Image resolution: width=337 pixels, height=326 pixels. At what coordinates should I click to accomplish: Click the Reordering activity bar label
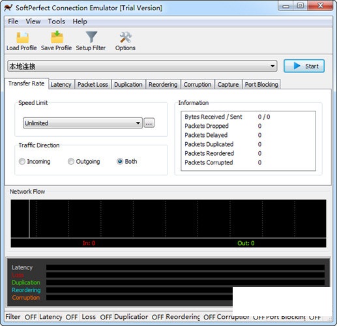click(26, 290)
